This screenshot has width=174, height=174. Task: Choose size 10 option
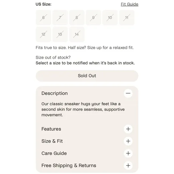[x=110, y=17]
